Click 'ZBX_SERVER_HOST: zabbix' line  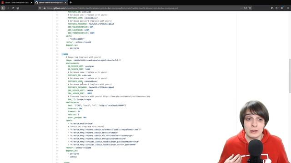(80, 91)
